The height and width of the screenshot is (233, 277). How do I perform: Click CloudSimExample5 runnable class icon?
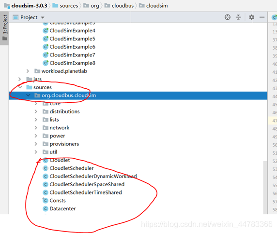tap(46, 39)
